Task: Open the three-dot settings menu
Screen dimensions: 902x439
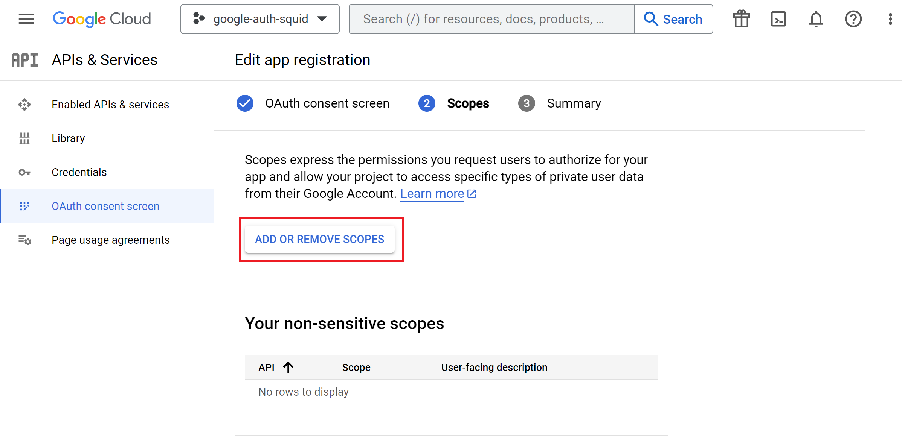Action: click(890, 19)
